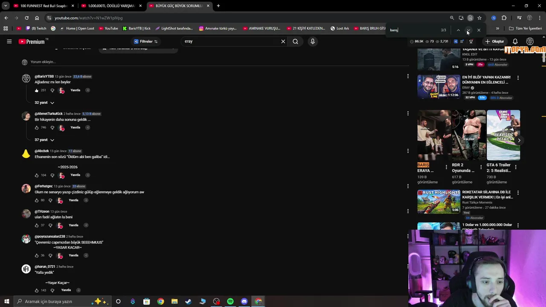
Task: Reply to the THzeon comment
Action: [73, 225]
